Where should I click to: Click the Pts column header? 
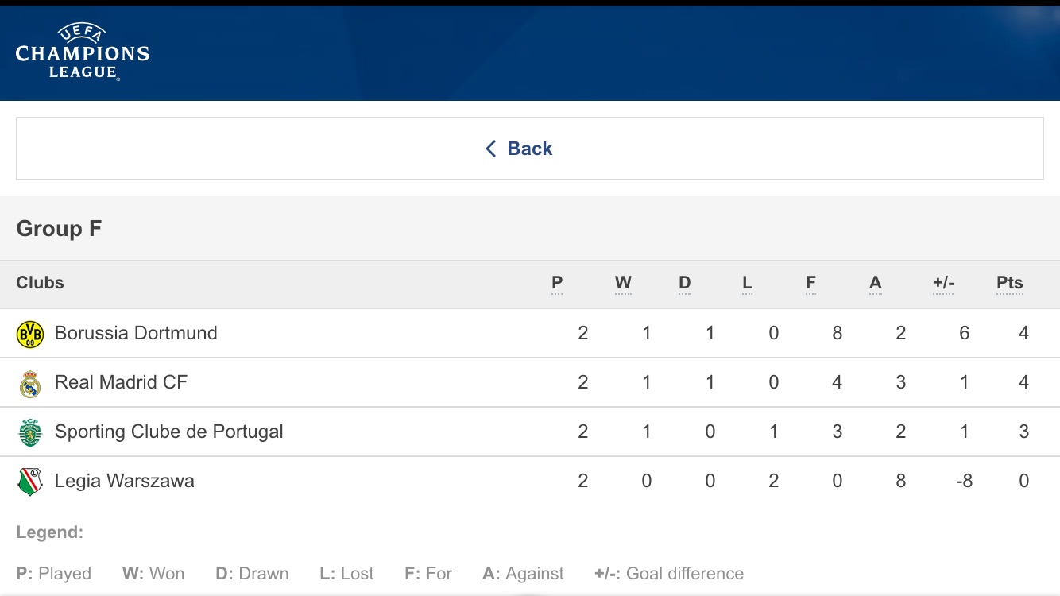[x=1010, y=283]
